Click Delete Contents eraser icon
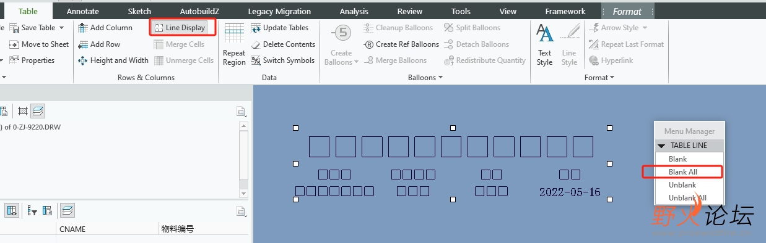Viewport: 766px width, 243px height. pyautogui.click(x=256, y=44)
